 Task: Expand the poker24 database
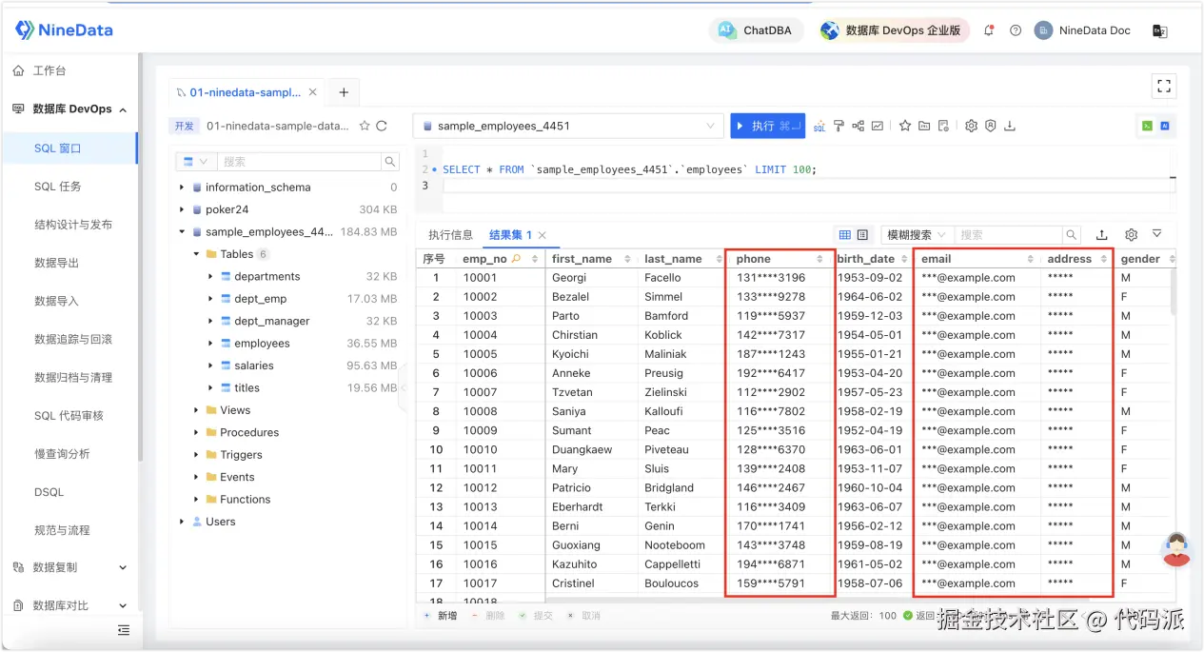182,209
